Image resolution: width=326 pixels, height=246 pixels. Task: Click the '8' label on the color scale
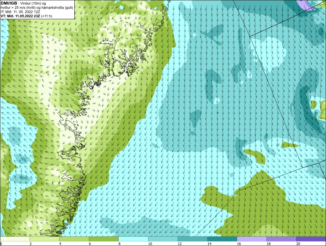[x=119, y=244]
